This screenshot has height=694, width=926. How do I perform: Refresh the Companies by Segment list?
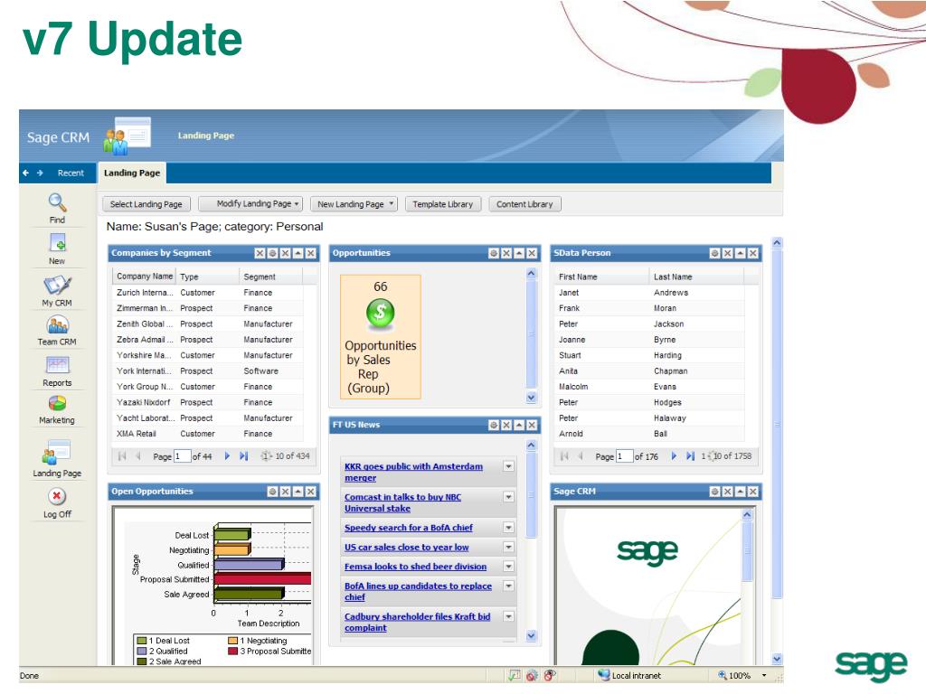(267, 456)
